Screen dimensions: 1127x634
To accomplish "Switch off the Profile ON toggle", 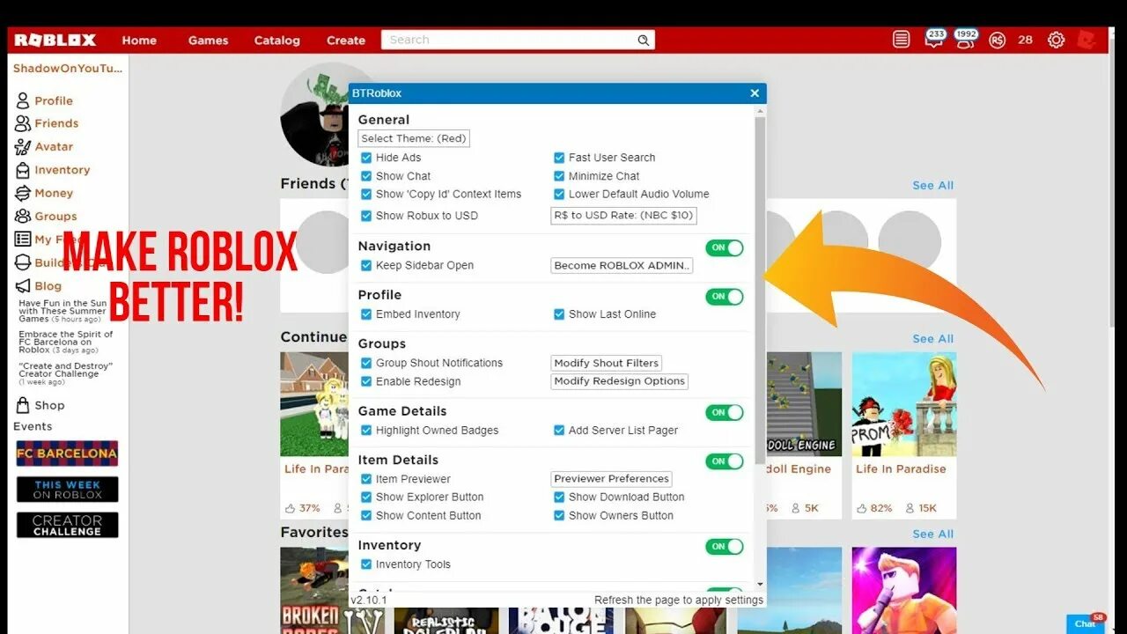I will pyautogui.click(x=725, y=297).
